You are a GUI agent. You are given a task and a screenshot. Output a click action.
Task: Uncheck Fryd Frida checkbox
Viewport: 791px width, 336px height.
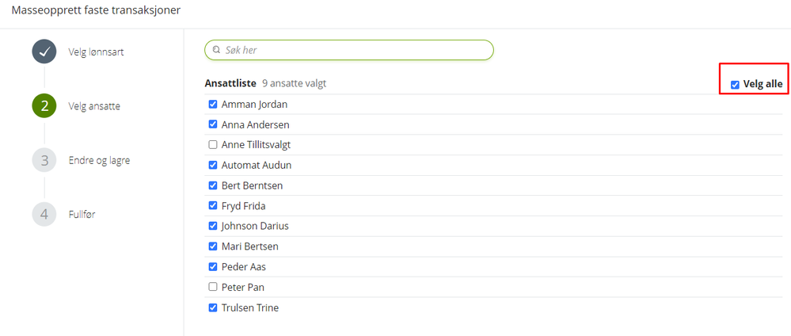tap(212, 206)
